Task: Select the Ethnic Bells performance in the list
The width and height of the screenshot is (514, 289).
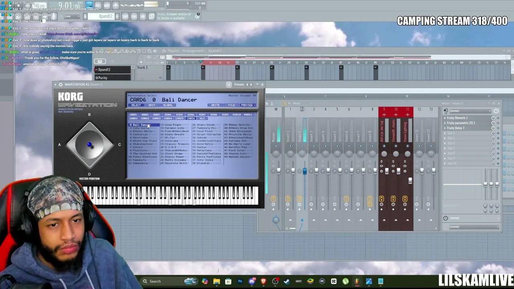Action: pyautogui.click(x=142, y=131)
